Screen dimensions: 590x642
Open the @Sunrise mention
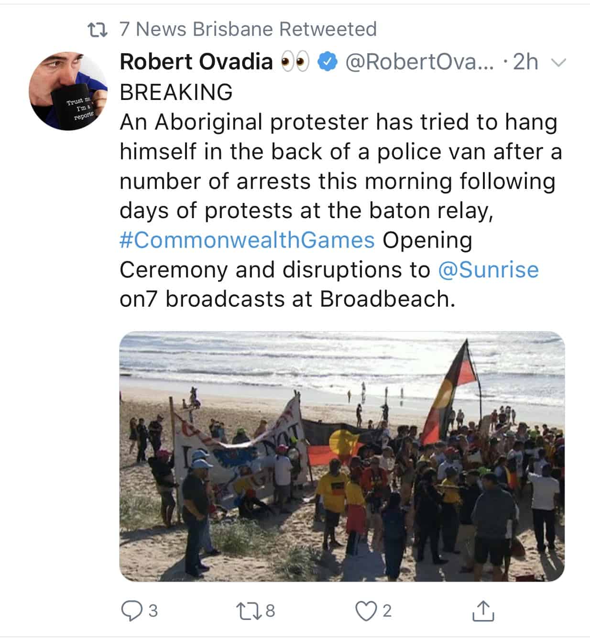(488, 270)
